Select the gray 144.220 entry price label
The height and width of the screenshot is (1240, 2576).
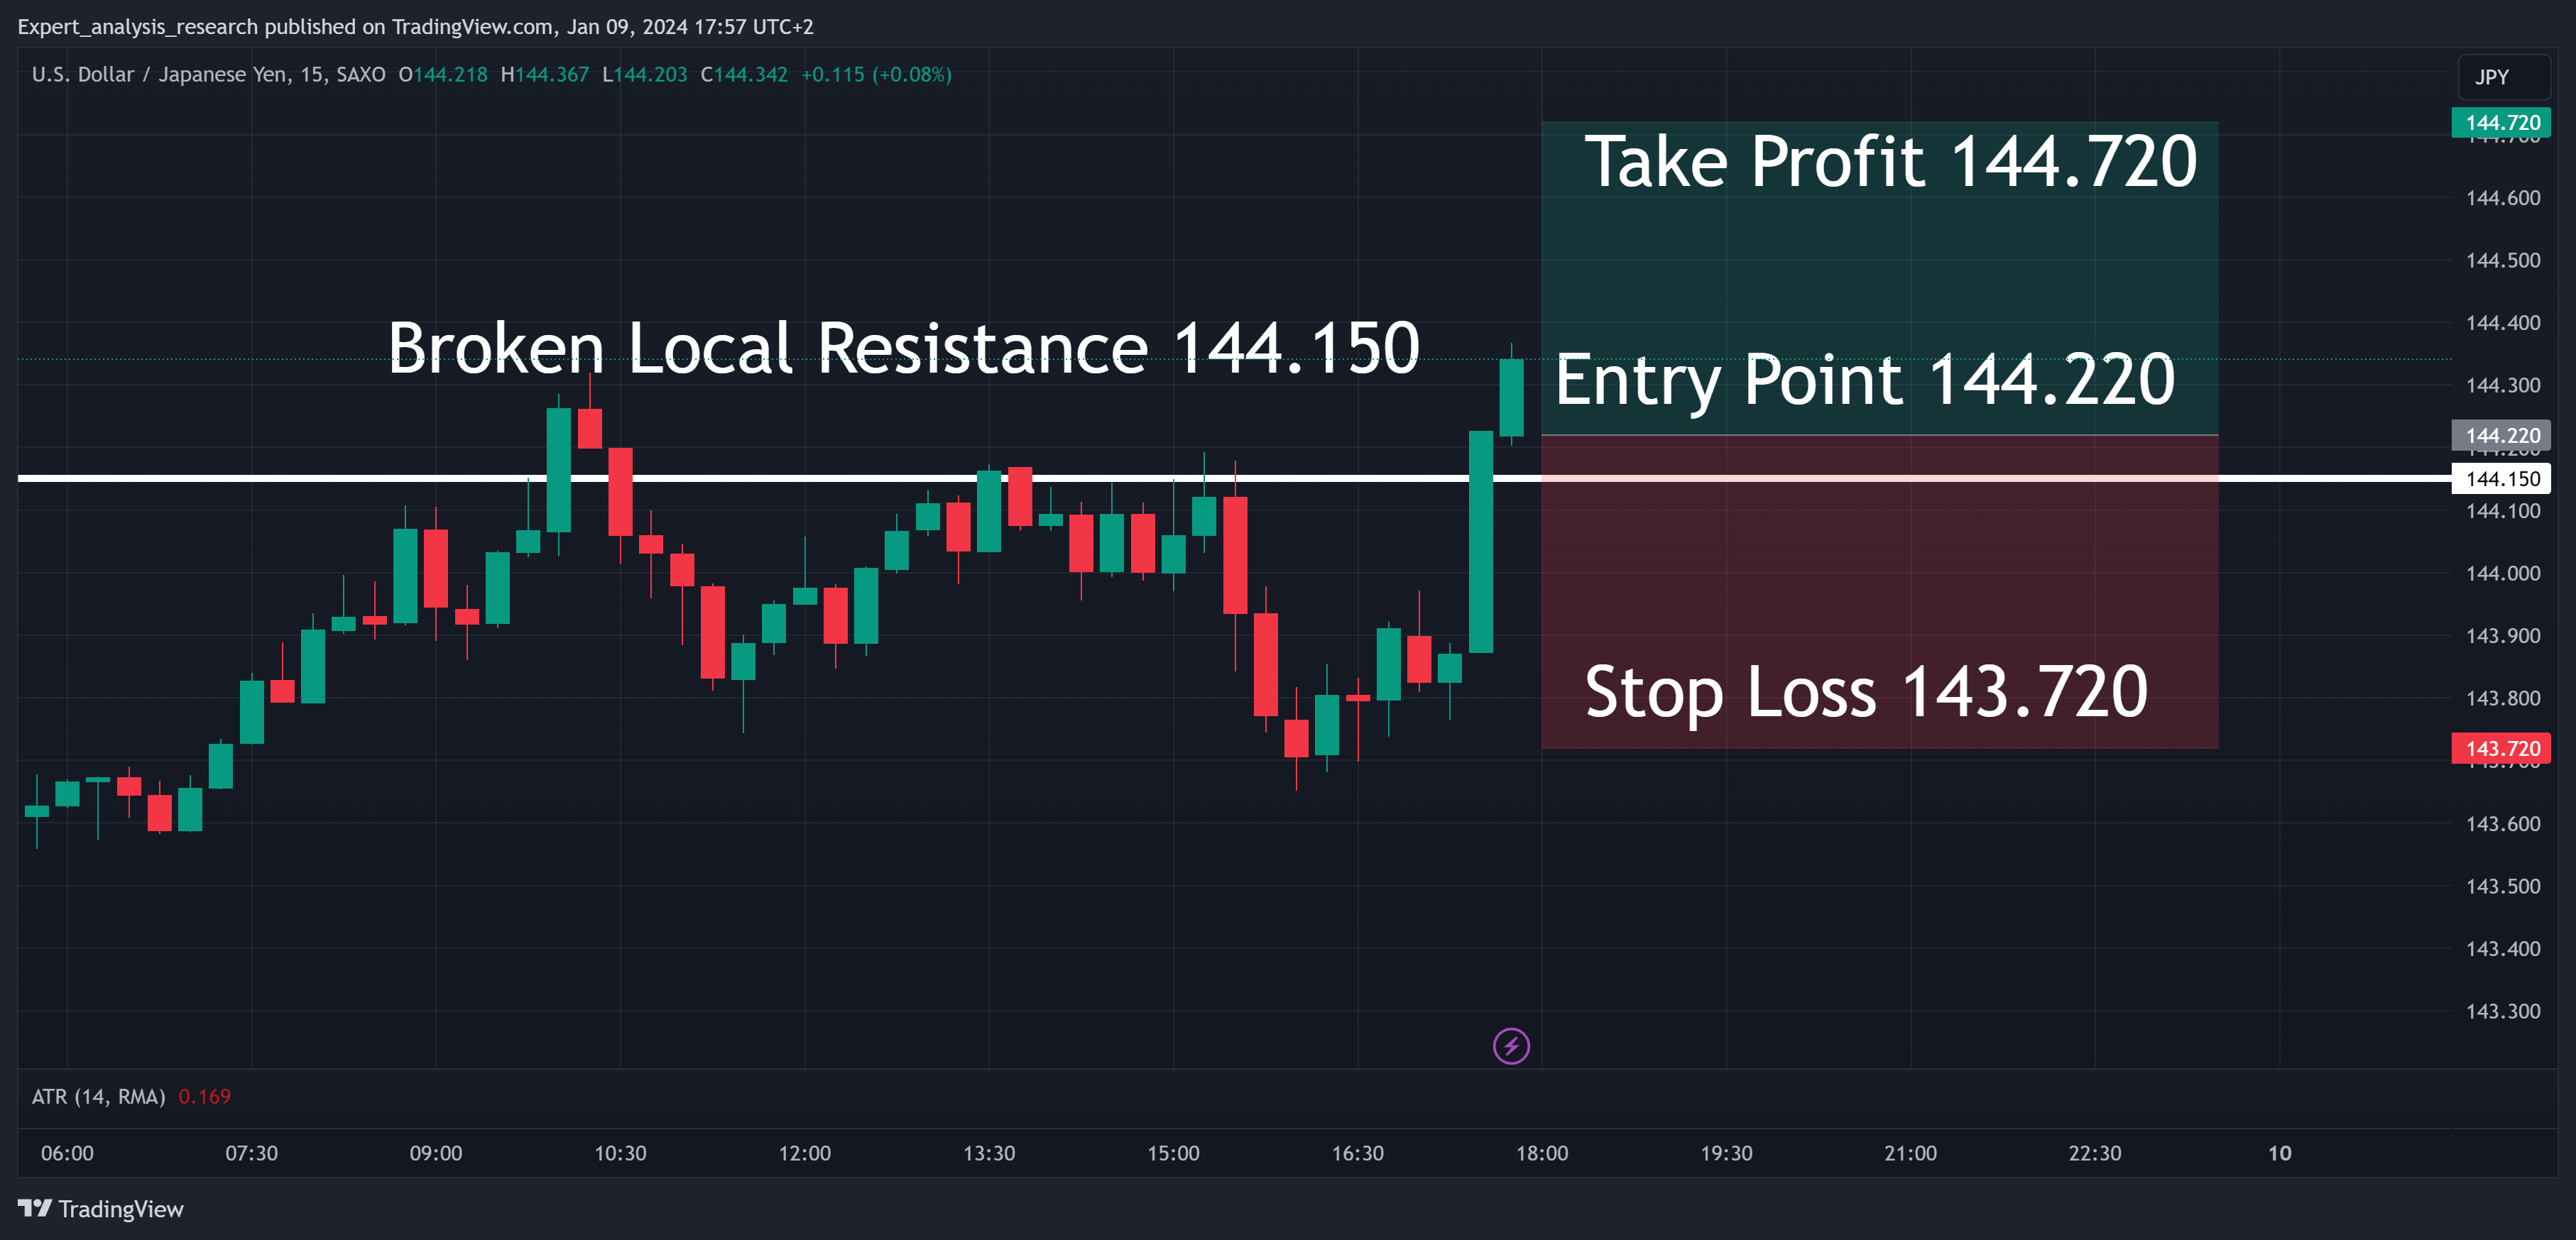pos(2501,435)
